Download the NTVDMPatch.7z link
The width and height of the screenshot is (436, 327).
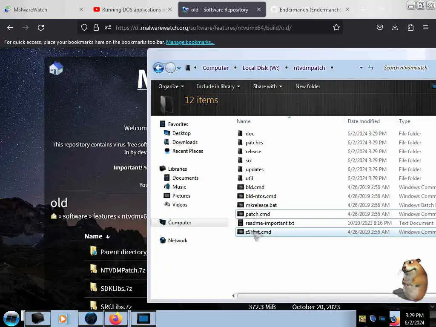coord(123,270)
